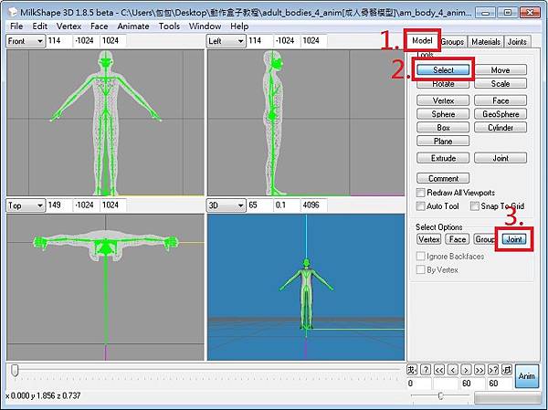Screen dimensions: 548x410
Task: Click the Vertex tool button in Tools
Action: 443,100
